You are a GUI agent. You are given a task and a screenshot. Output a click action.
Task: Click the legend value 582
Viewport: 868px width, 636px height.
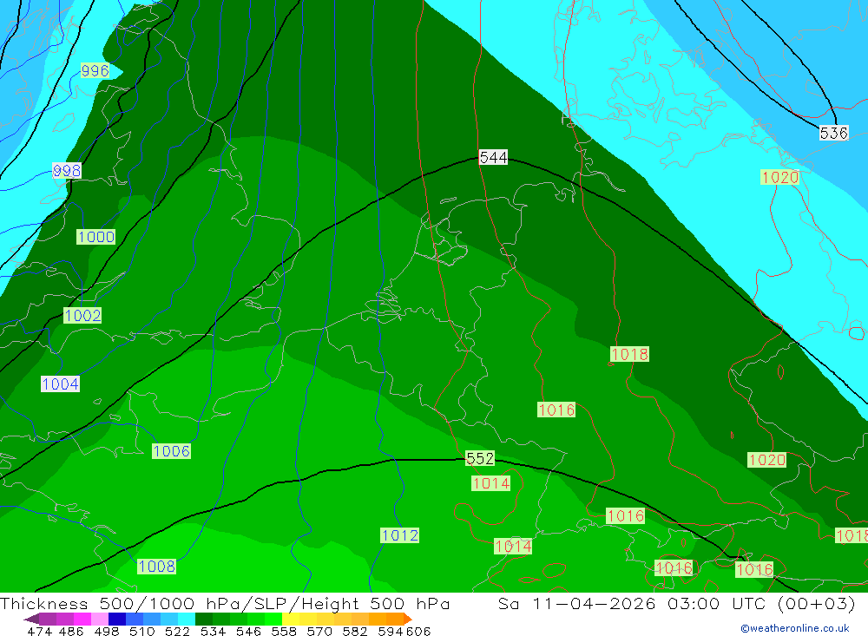pyautogui.click(x=355, y=631)
